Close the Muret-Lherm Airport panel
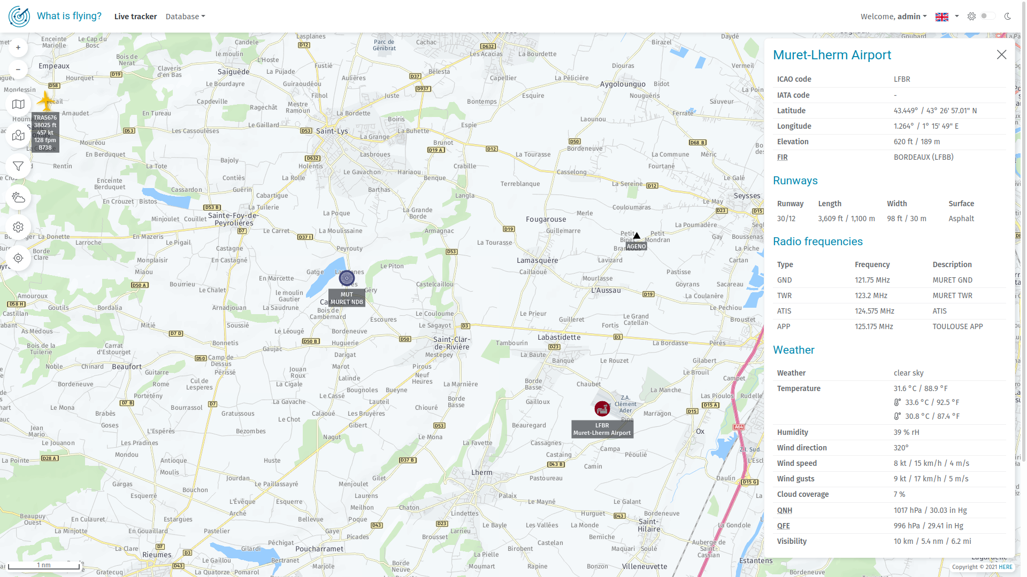1027x577 pixels. coord(1001,54)
